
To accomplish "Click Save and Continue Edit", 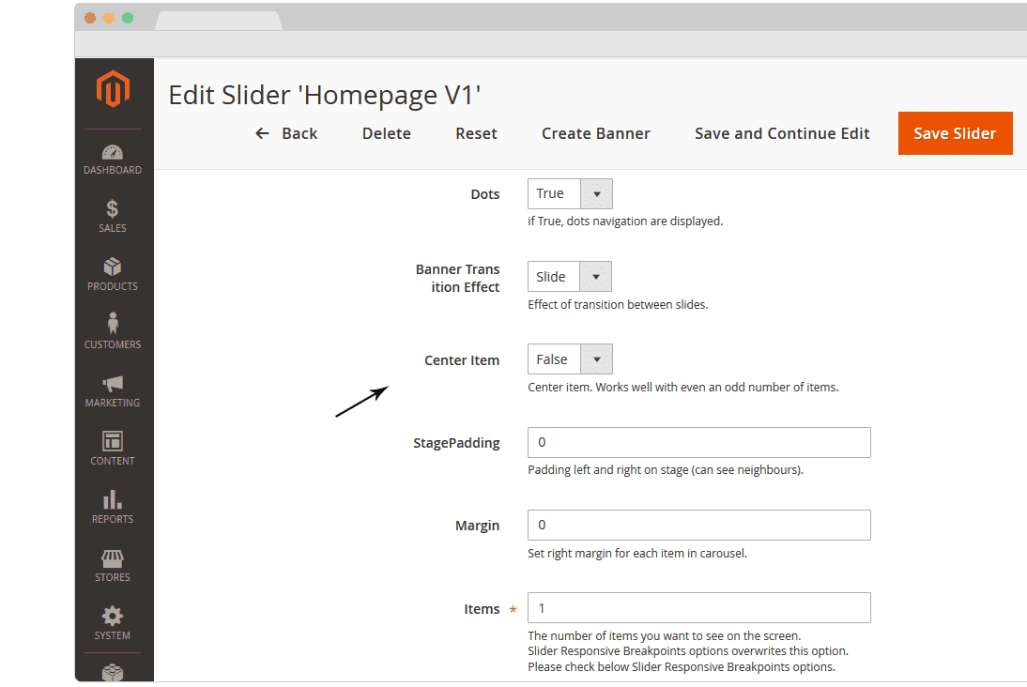I will 782,133.
